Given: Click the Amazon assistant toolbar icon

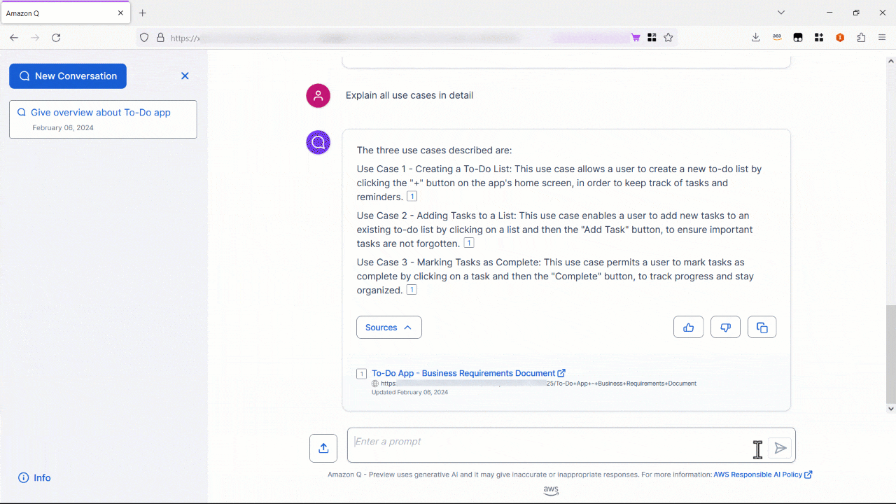Looking at the screenshot, I should (776, 37).
